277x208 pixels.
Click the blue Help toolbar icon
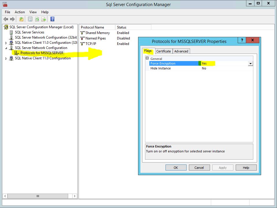click(x=53, y=19)
